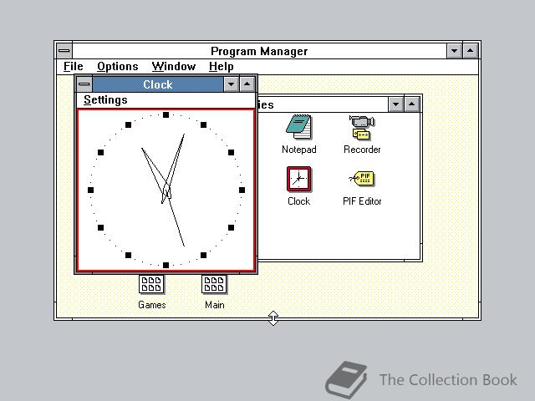This screenshot has height=401, width=535.
Task: Click the Notepad label text
Action: (299, 150)
